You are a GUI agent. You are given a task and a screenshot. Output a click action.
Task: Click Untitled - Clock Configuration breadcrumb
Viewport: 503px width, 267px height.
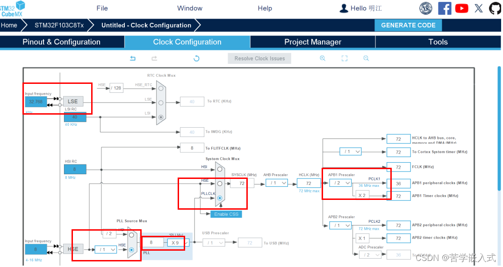(x=146, y=25)
